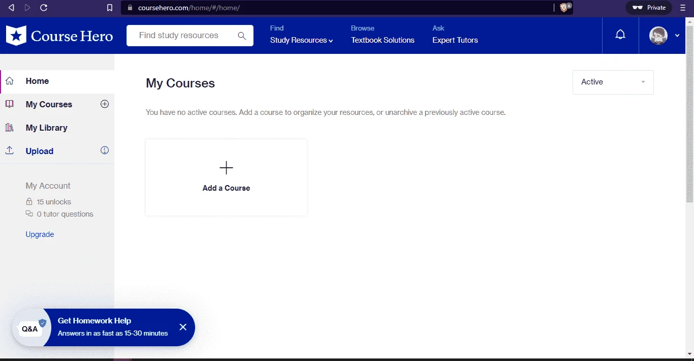This screenshot has height=361, width=694.
Task: Click the page vertical scrollbar
Action: coord(689,114)
